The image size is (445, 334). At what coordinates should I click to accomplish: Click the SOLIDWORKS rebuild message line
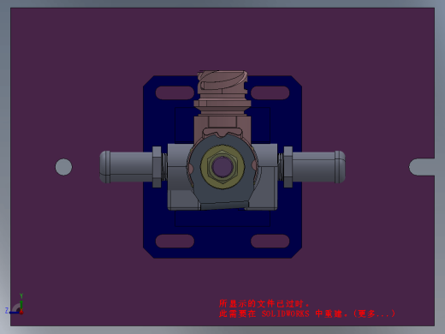click(x=307, y=313)
